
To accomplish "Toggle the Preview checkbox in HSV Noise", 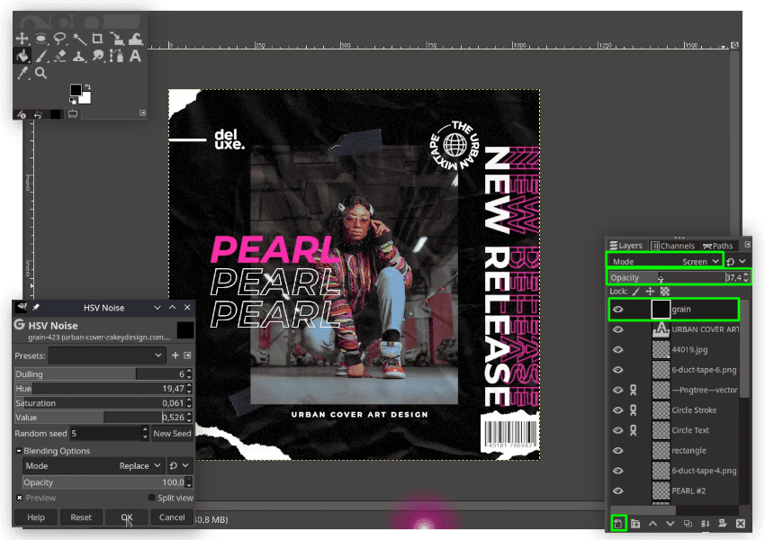I will pyautogui.click(x=20, y=498).
